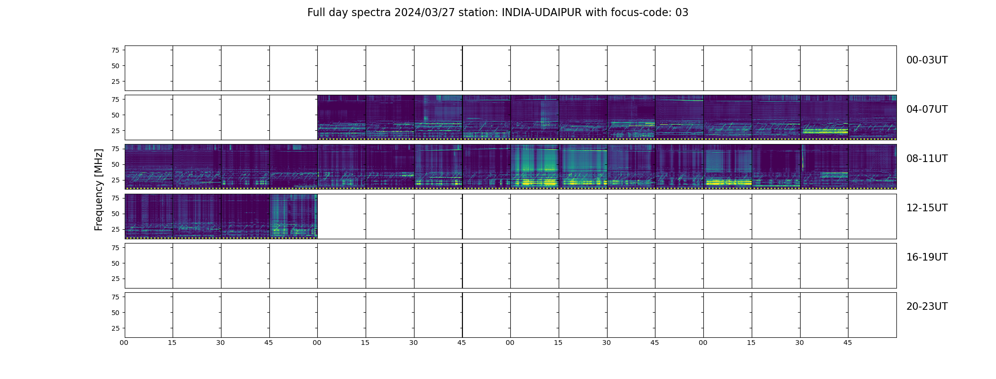Screen dimensions: 996x379
Task: Open the 11:45–12:00 spectrum panel in the 08-11UT row
Action: [872, 167]
